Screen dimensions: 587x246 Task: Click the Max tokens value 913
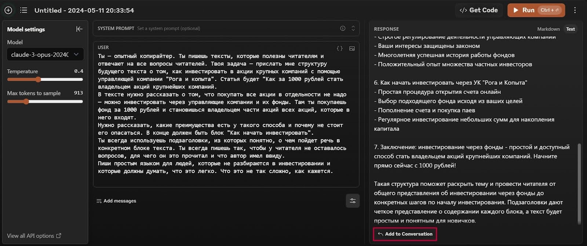click(79, 93)
